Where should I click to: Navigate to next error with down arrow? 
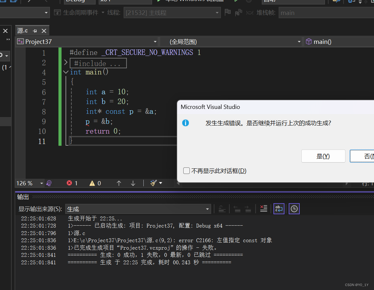133,183
